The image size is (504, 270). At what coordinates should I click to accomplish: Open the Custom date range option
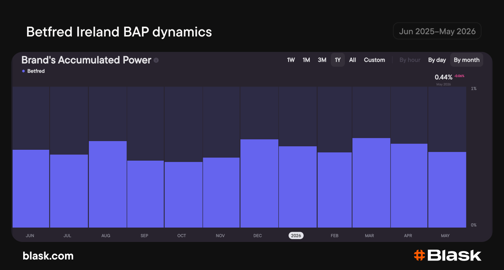(x=374, y=60)
